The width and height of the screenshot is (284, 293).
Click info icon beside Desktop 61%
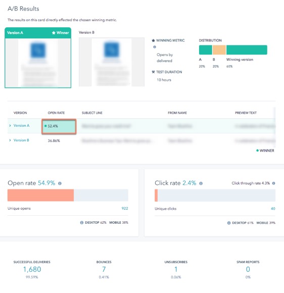(229, 223)
